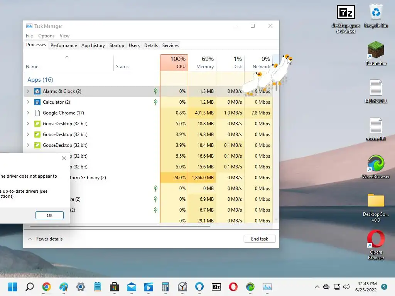
Task: Open Paint from the taskbar
Action: point(64,287)
